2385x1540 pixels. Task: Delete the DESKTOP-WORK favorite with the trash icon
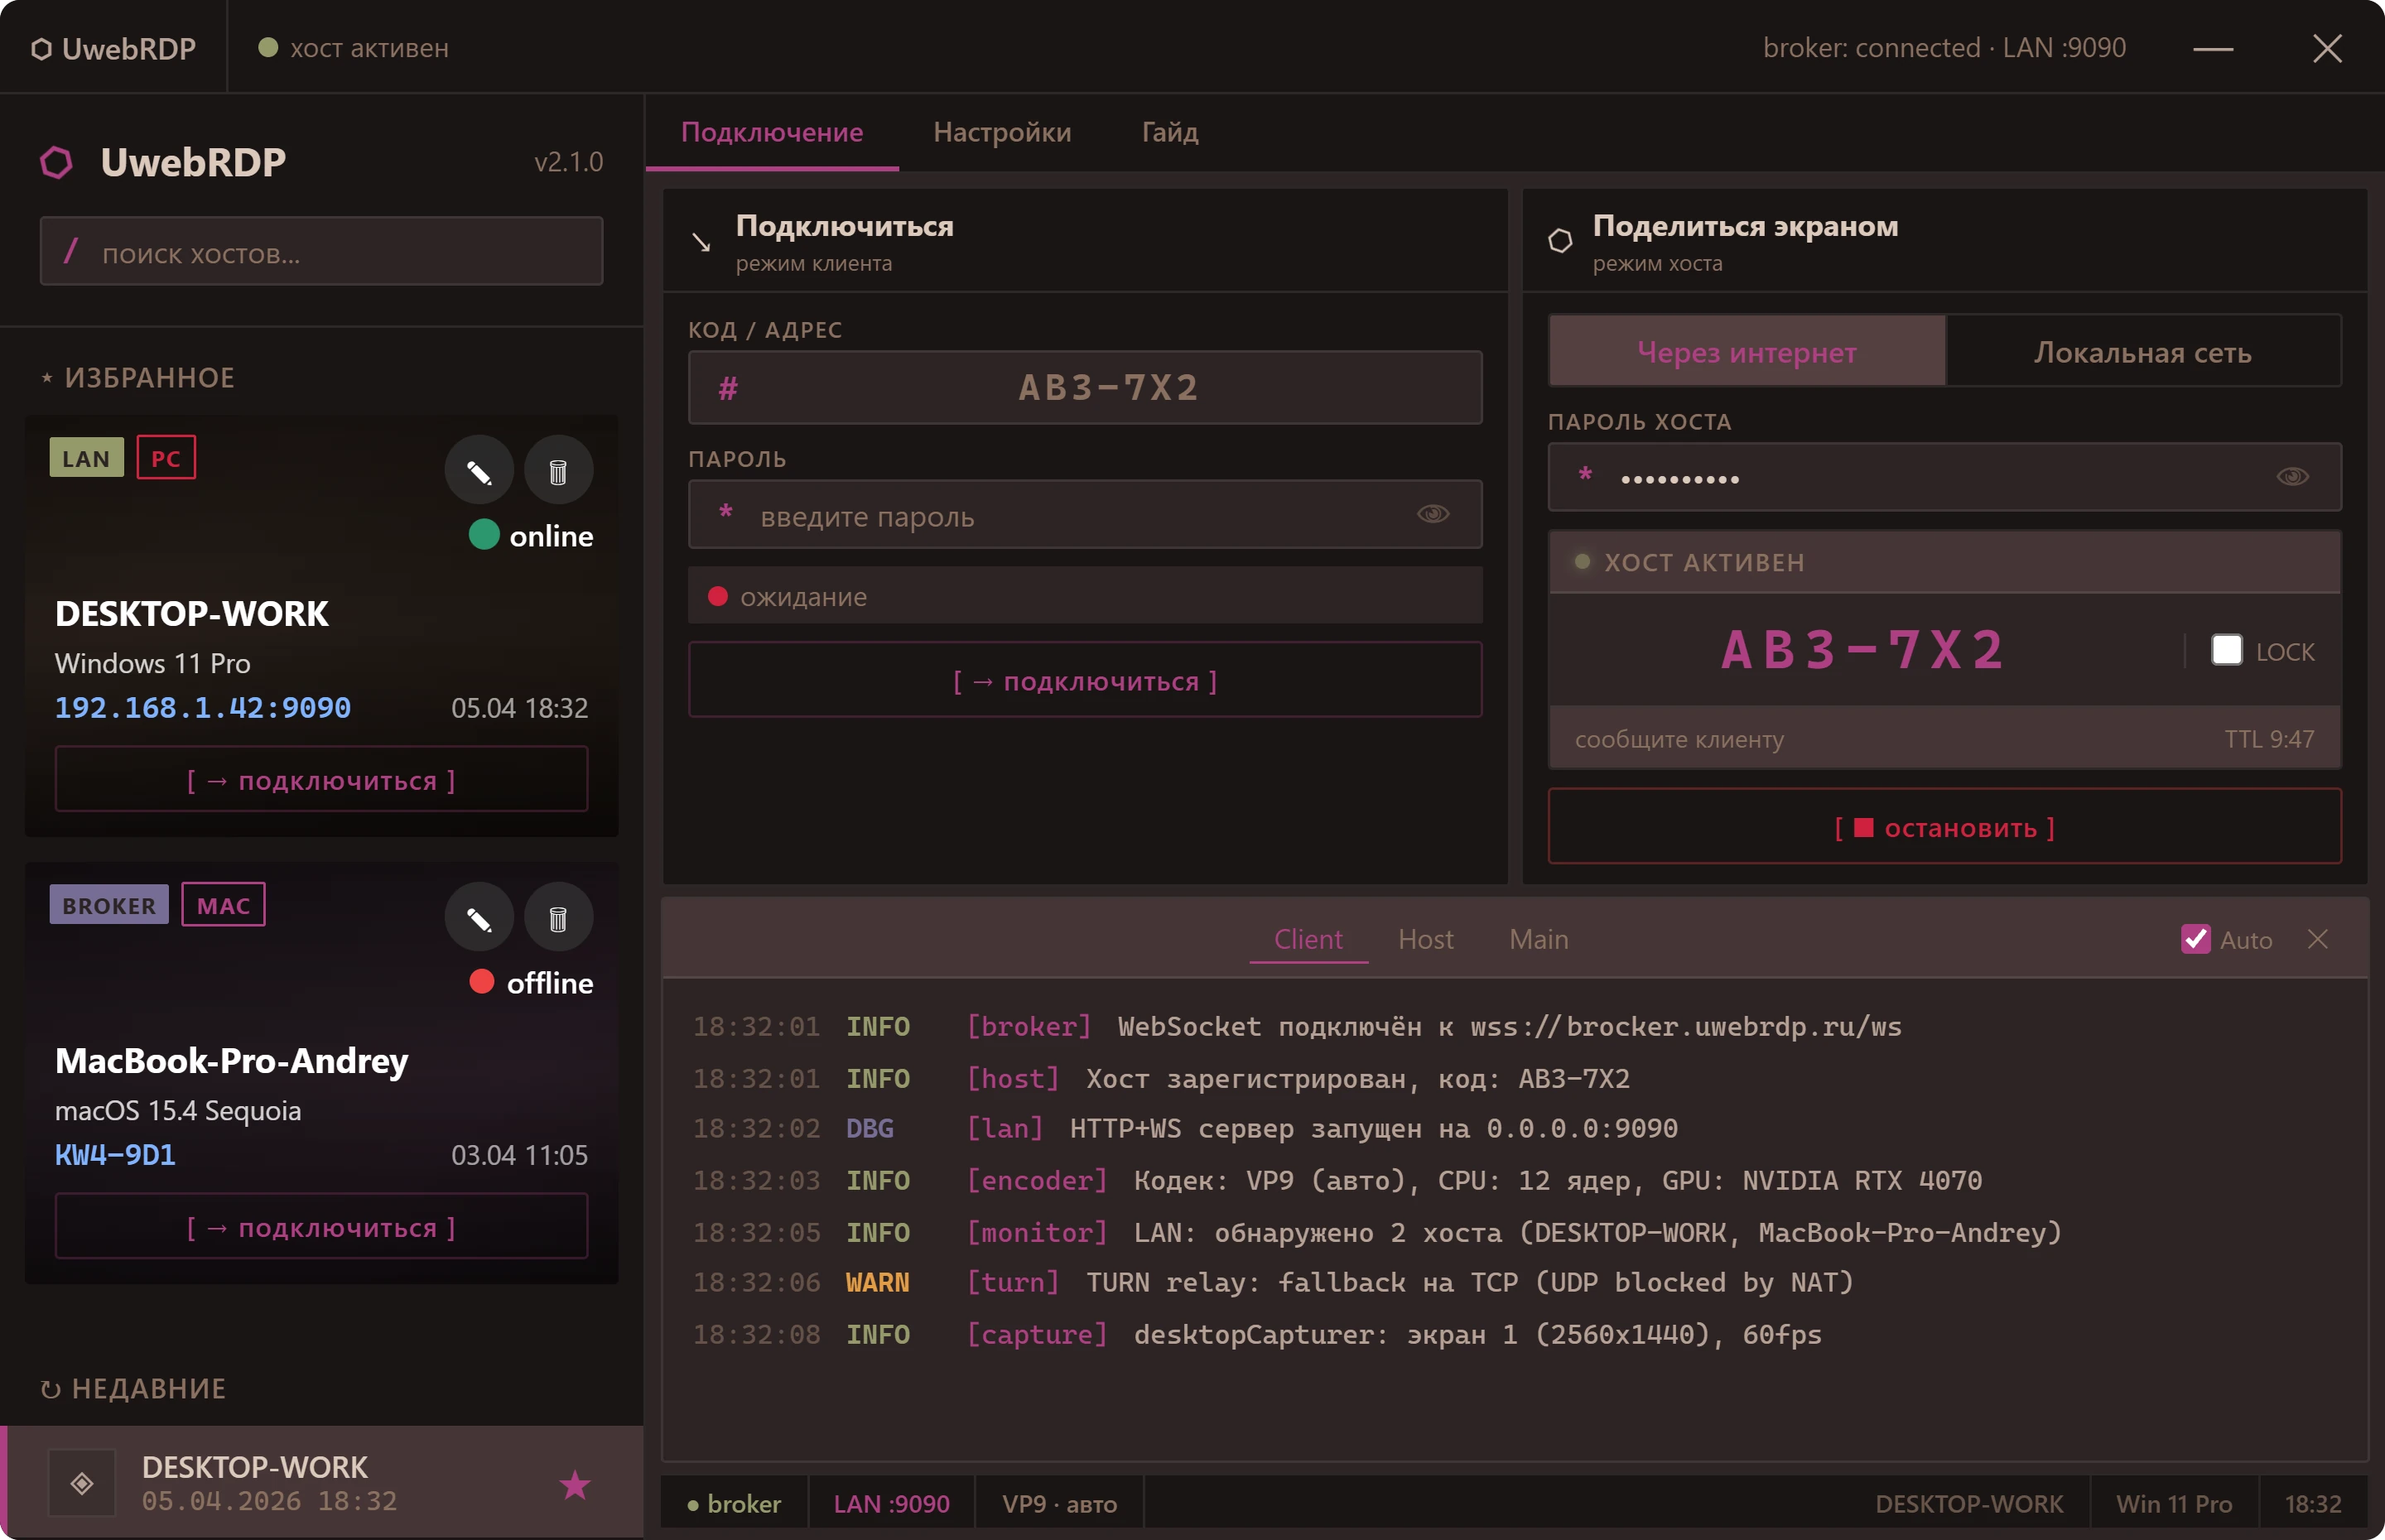pyautogui.click(x=558, y=471)
